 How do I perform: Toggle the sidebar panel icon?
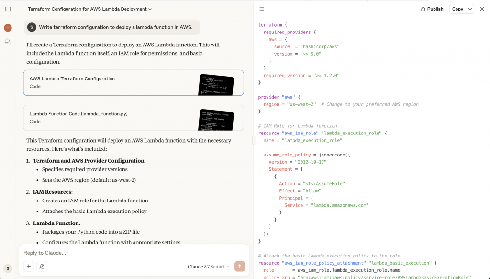tap(8, 9)
